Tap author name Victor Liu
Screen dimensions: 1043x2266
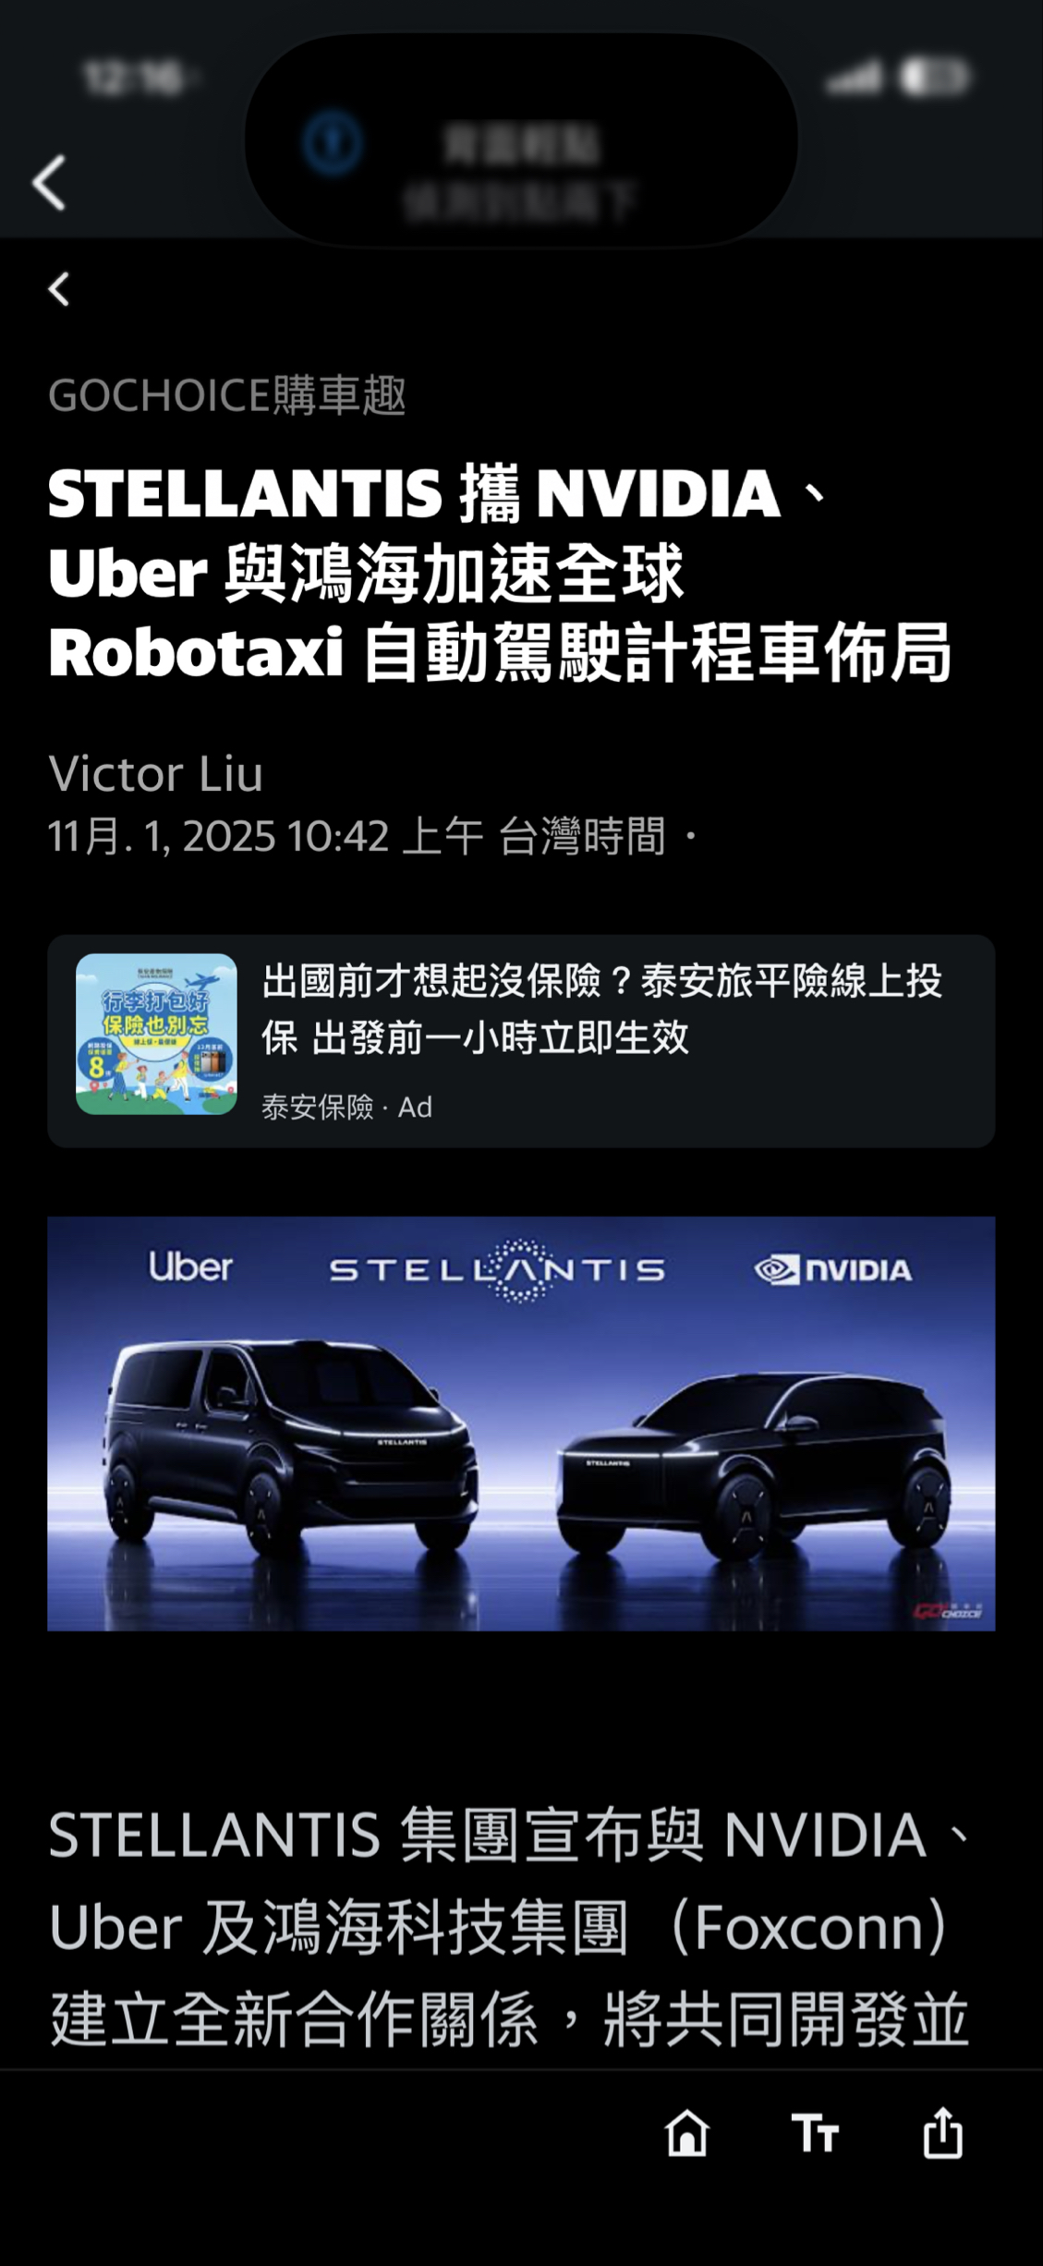click(156, 773)
